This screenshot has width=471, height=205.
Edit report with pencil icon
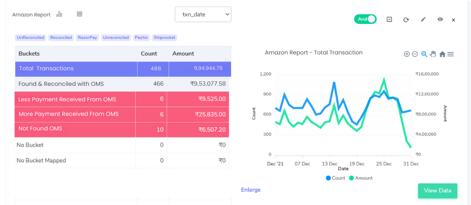[x=423, y=19]
